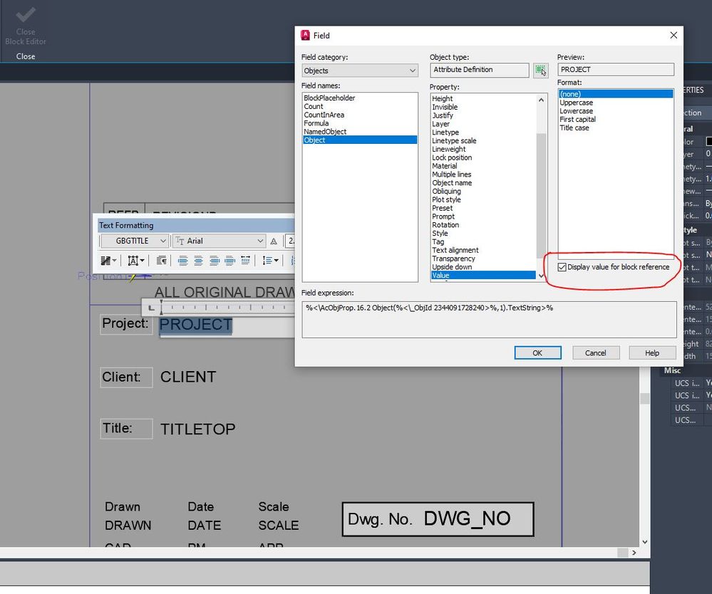Click Cancel in the Field dialog

point(595,353)
